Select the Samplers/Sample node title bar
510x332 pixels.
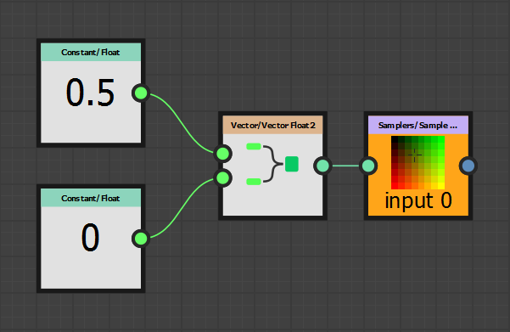(x=418, y=125)
